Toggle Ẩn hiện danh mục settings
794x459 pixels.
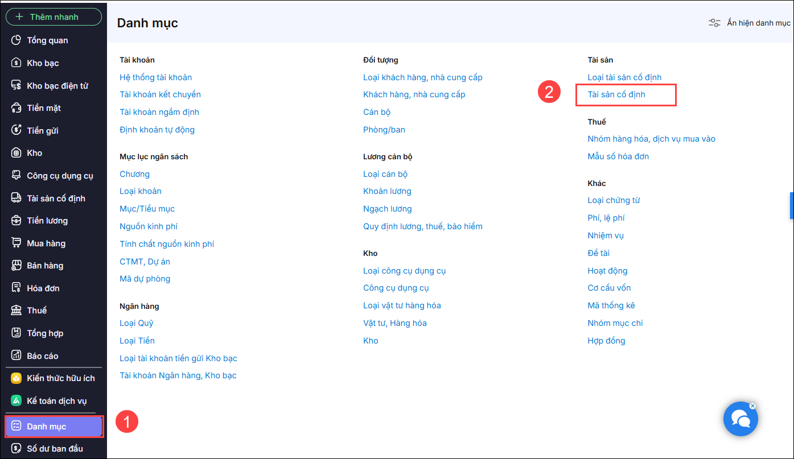point(749,23)
